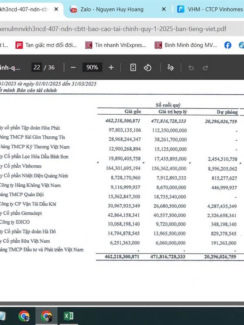Viewport: 244px width, 325px height.
Task: Select the Kỹ Thương Việt Nam row label
Action: [35, 147]
